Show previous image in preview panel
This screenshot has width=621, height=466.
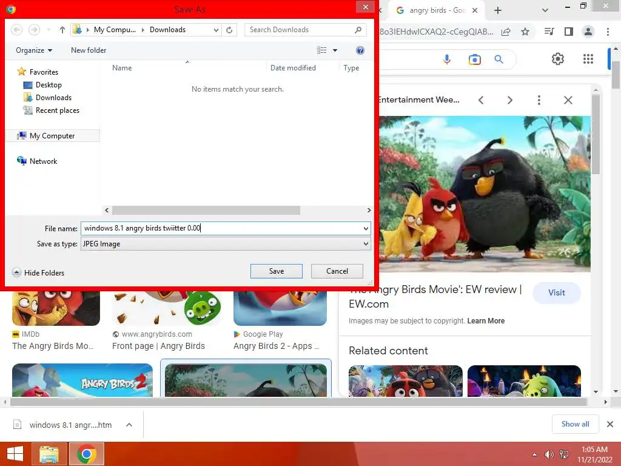pyautogui.click(x=481, y=100)
